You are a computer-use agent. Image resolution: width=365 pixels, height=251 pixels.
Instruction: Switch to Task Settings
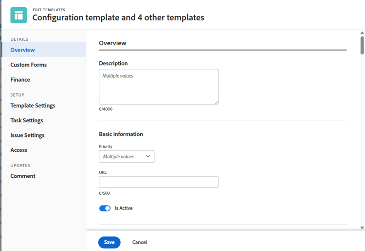(x=27, y=120)
